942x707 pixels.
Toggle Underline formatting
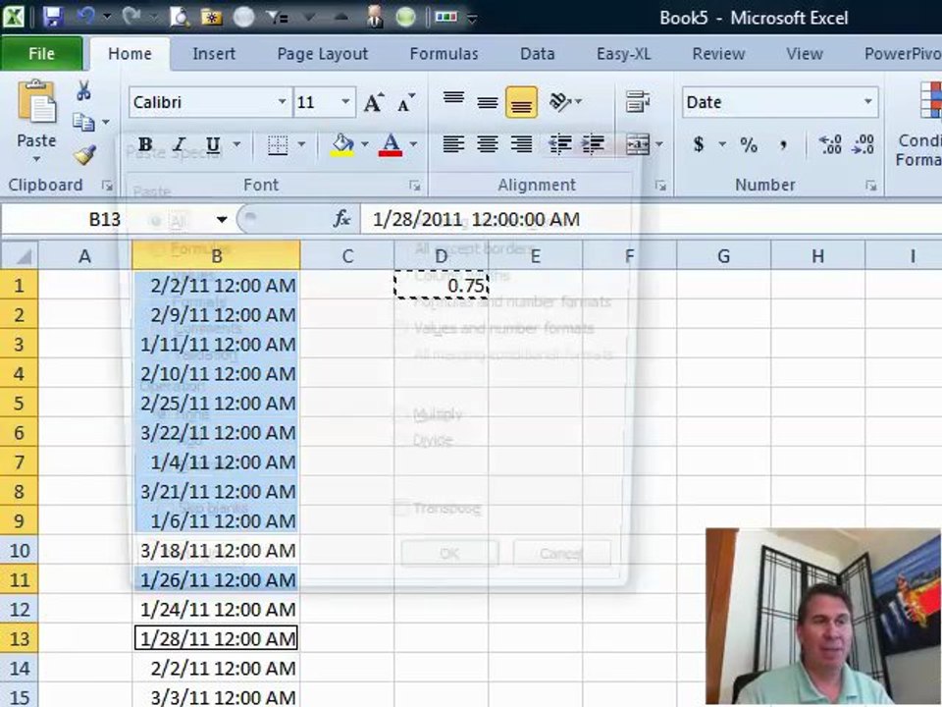[213, 145]
